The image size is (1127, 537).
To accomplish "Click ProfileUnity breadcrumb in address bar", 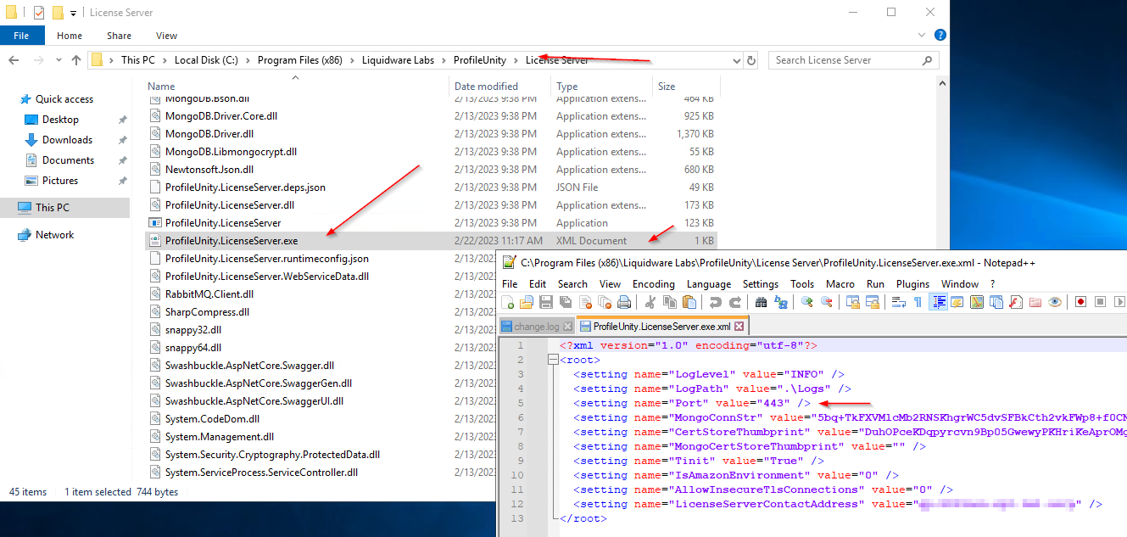I will point(480,60).
